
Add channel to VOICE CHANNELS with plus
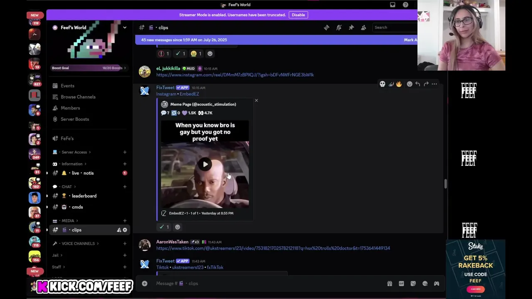coord(125,243)
